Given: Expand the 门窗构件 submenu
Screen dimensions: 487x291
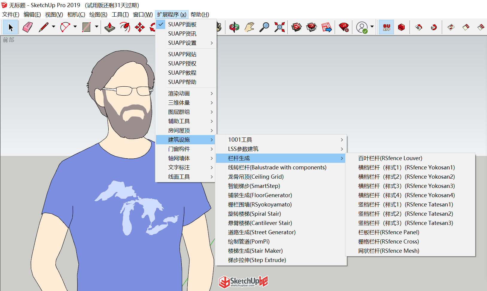Looking at the screenshot, I should point(186,149).
